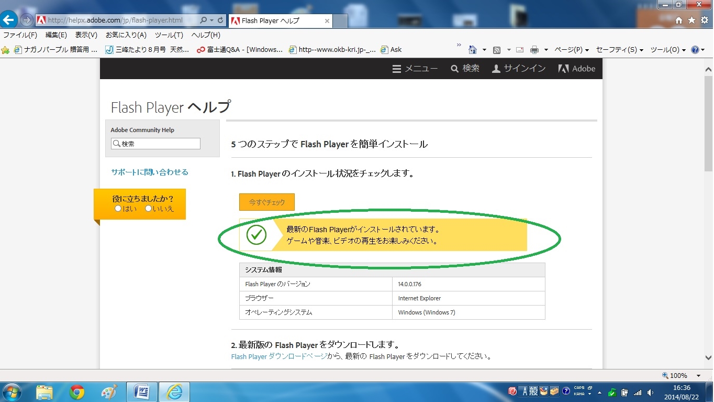Select the Flash Player ヘルプ tab
The image size is (714, 402).
click(x=280, y=21)
